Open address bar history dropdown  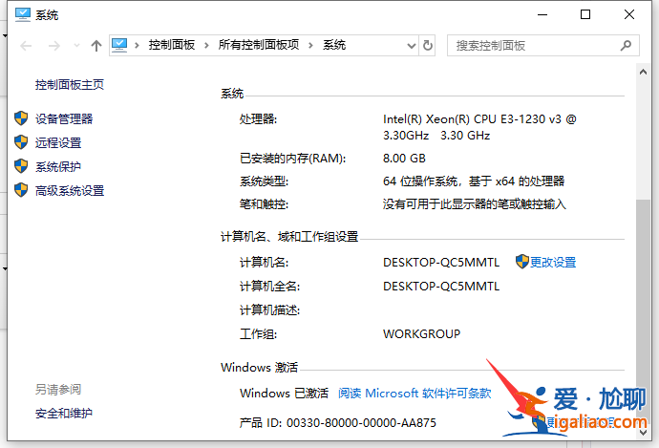(x=412, y=46)
